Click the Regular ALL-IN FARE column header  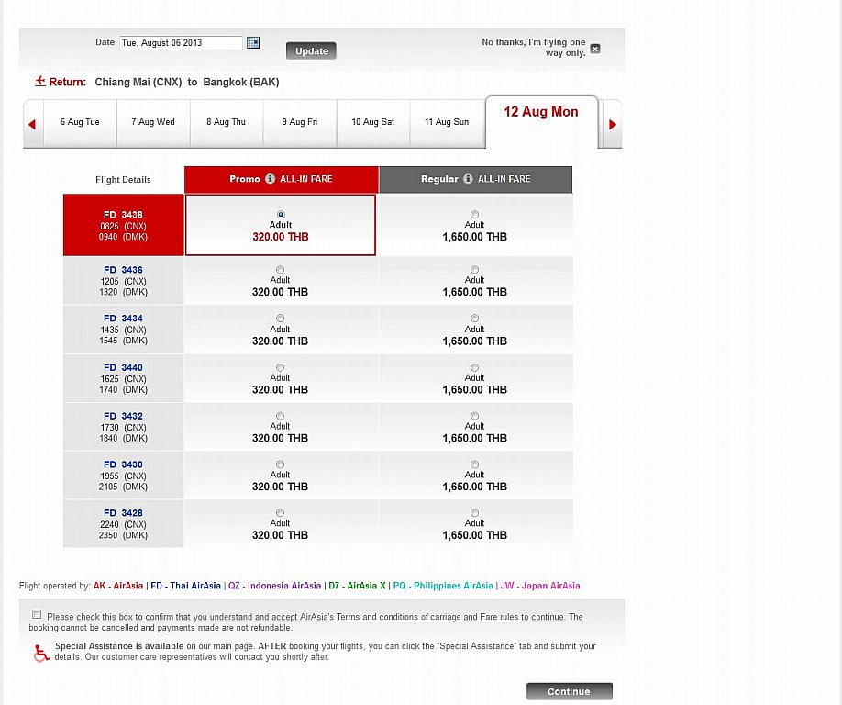pos(476,180)
